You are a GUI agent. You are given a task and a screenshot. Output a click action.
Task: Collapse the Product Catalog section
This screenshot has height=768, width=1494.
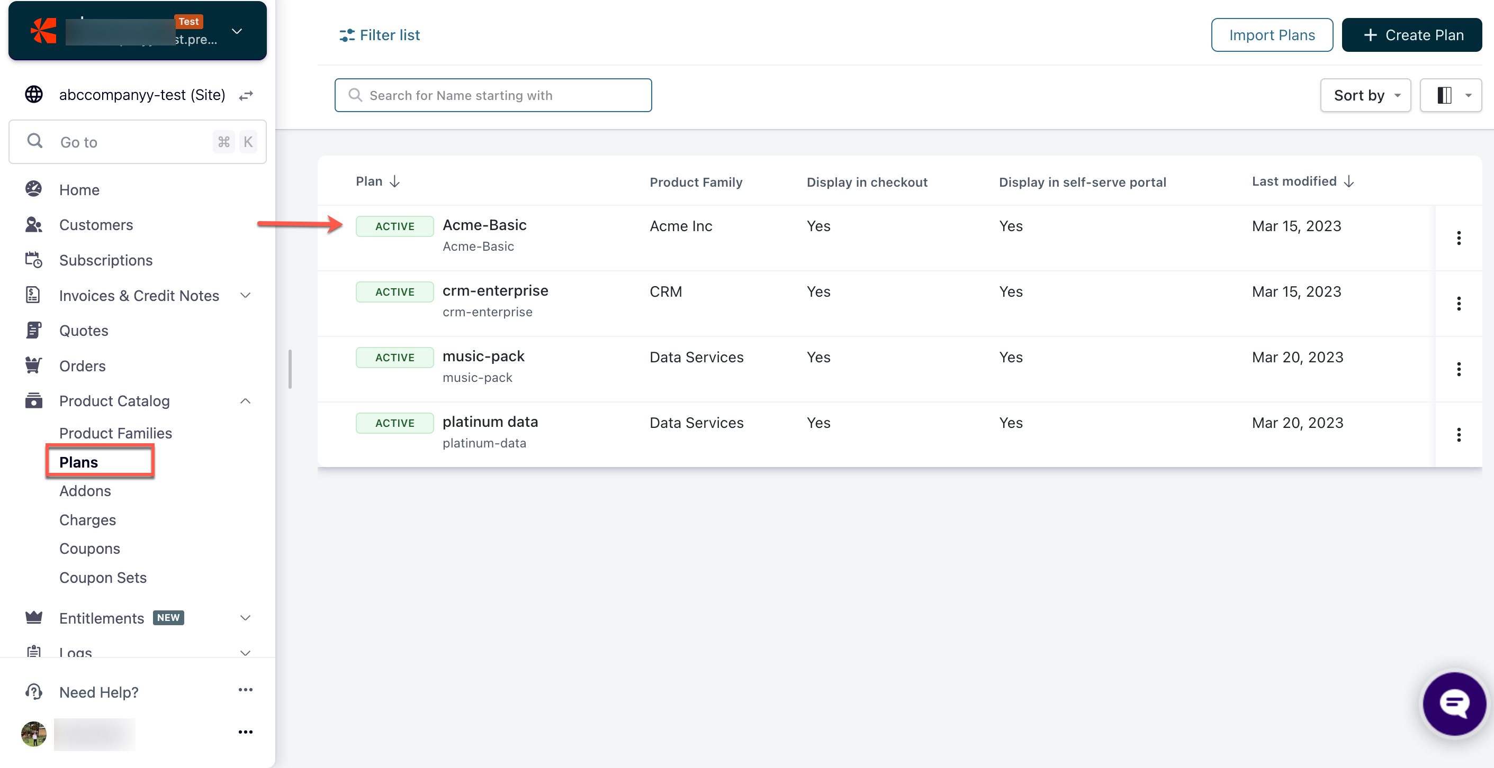tap(245, 401)
